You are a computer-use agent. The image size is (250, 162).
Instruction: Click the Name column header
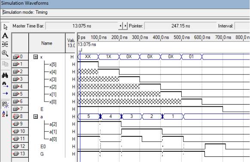coord(47,43)
